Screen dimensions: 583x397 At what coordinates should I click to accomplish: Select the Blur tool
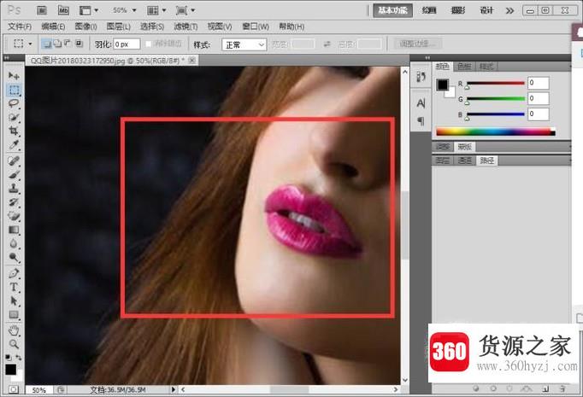14,243
